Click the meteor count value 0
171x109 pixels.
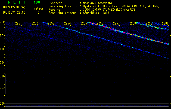39,13
